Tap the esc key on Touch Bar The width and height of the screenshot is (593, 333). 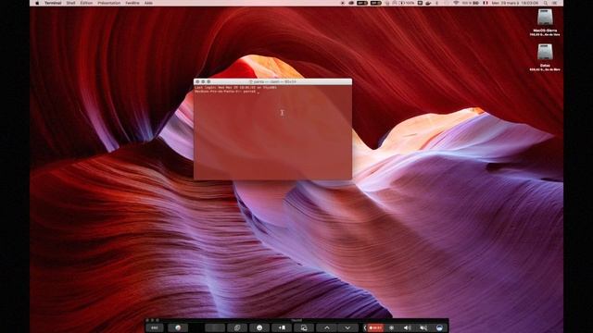pos(155,327)
